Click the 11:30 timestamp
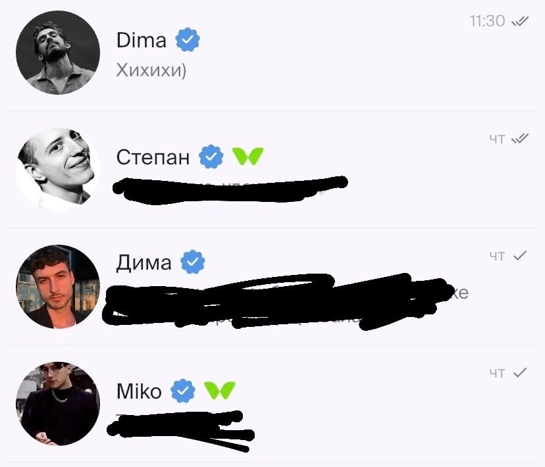Viewport: 545px width, 467px height. point(487,21)
